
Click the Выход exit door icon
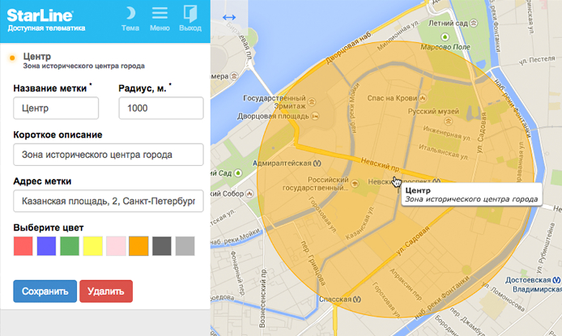point(190,14)
